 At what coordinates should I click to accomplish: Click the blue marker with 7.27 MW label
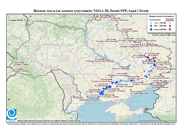coord(117,41)
